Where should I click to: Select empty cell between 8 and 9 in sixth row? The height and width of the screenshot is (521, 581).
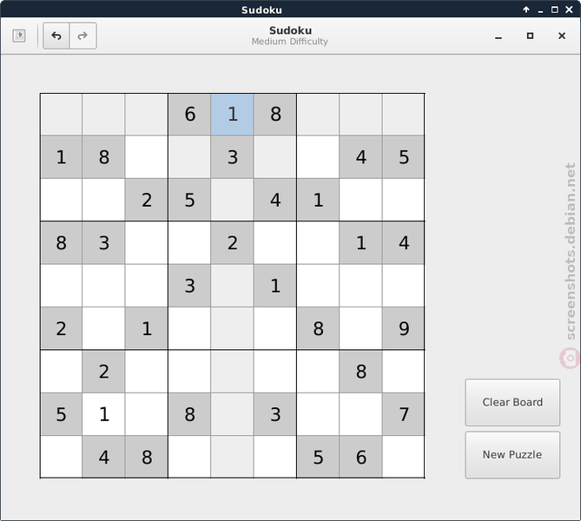[361, 328]
